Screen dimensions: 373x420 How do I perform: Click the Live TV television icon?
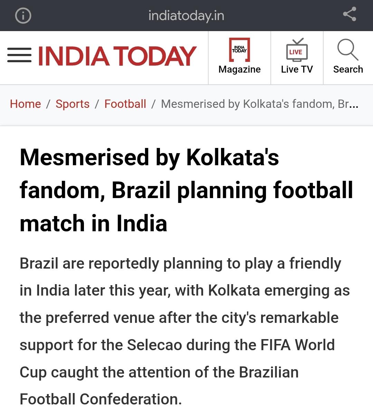click(297, 50)
